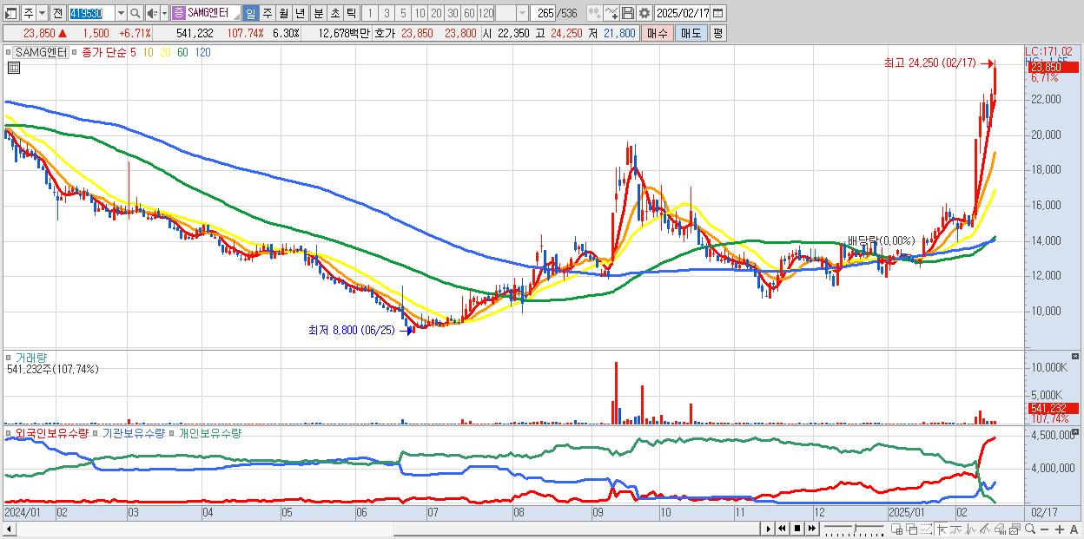Open the market type 주 dropdown arrow
The width and height of the screenshot is (1084, 539).
click(42, 13)
